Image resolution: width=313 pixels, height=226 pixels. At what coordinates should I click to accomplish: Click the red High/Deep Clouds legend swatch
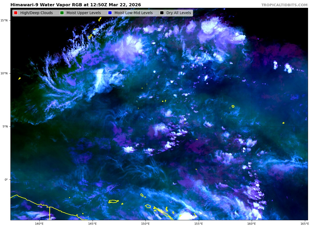[x=16, y=13]
